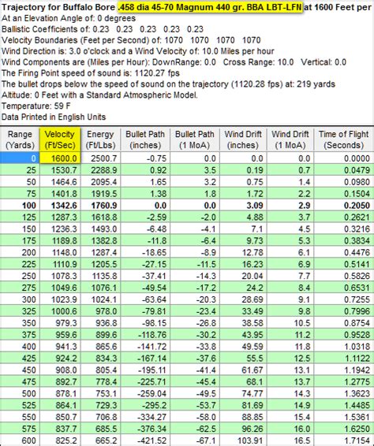Select bullet path value -259.04

(x=145, y=393)
